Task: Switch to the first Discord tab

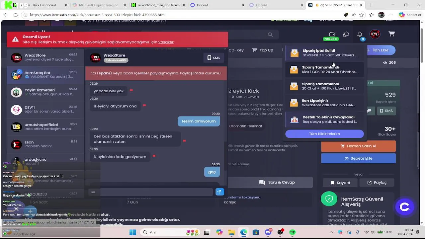Action: pyautogui.click(x=216, y=5)
